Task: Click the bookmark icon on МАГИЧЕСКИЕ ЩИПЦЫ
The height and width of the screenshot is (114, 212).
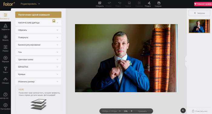Action: pyautogui.click(x=54, y=21)
